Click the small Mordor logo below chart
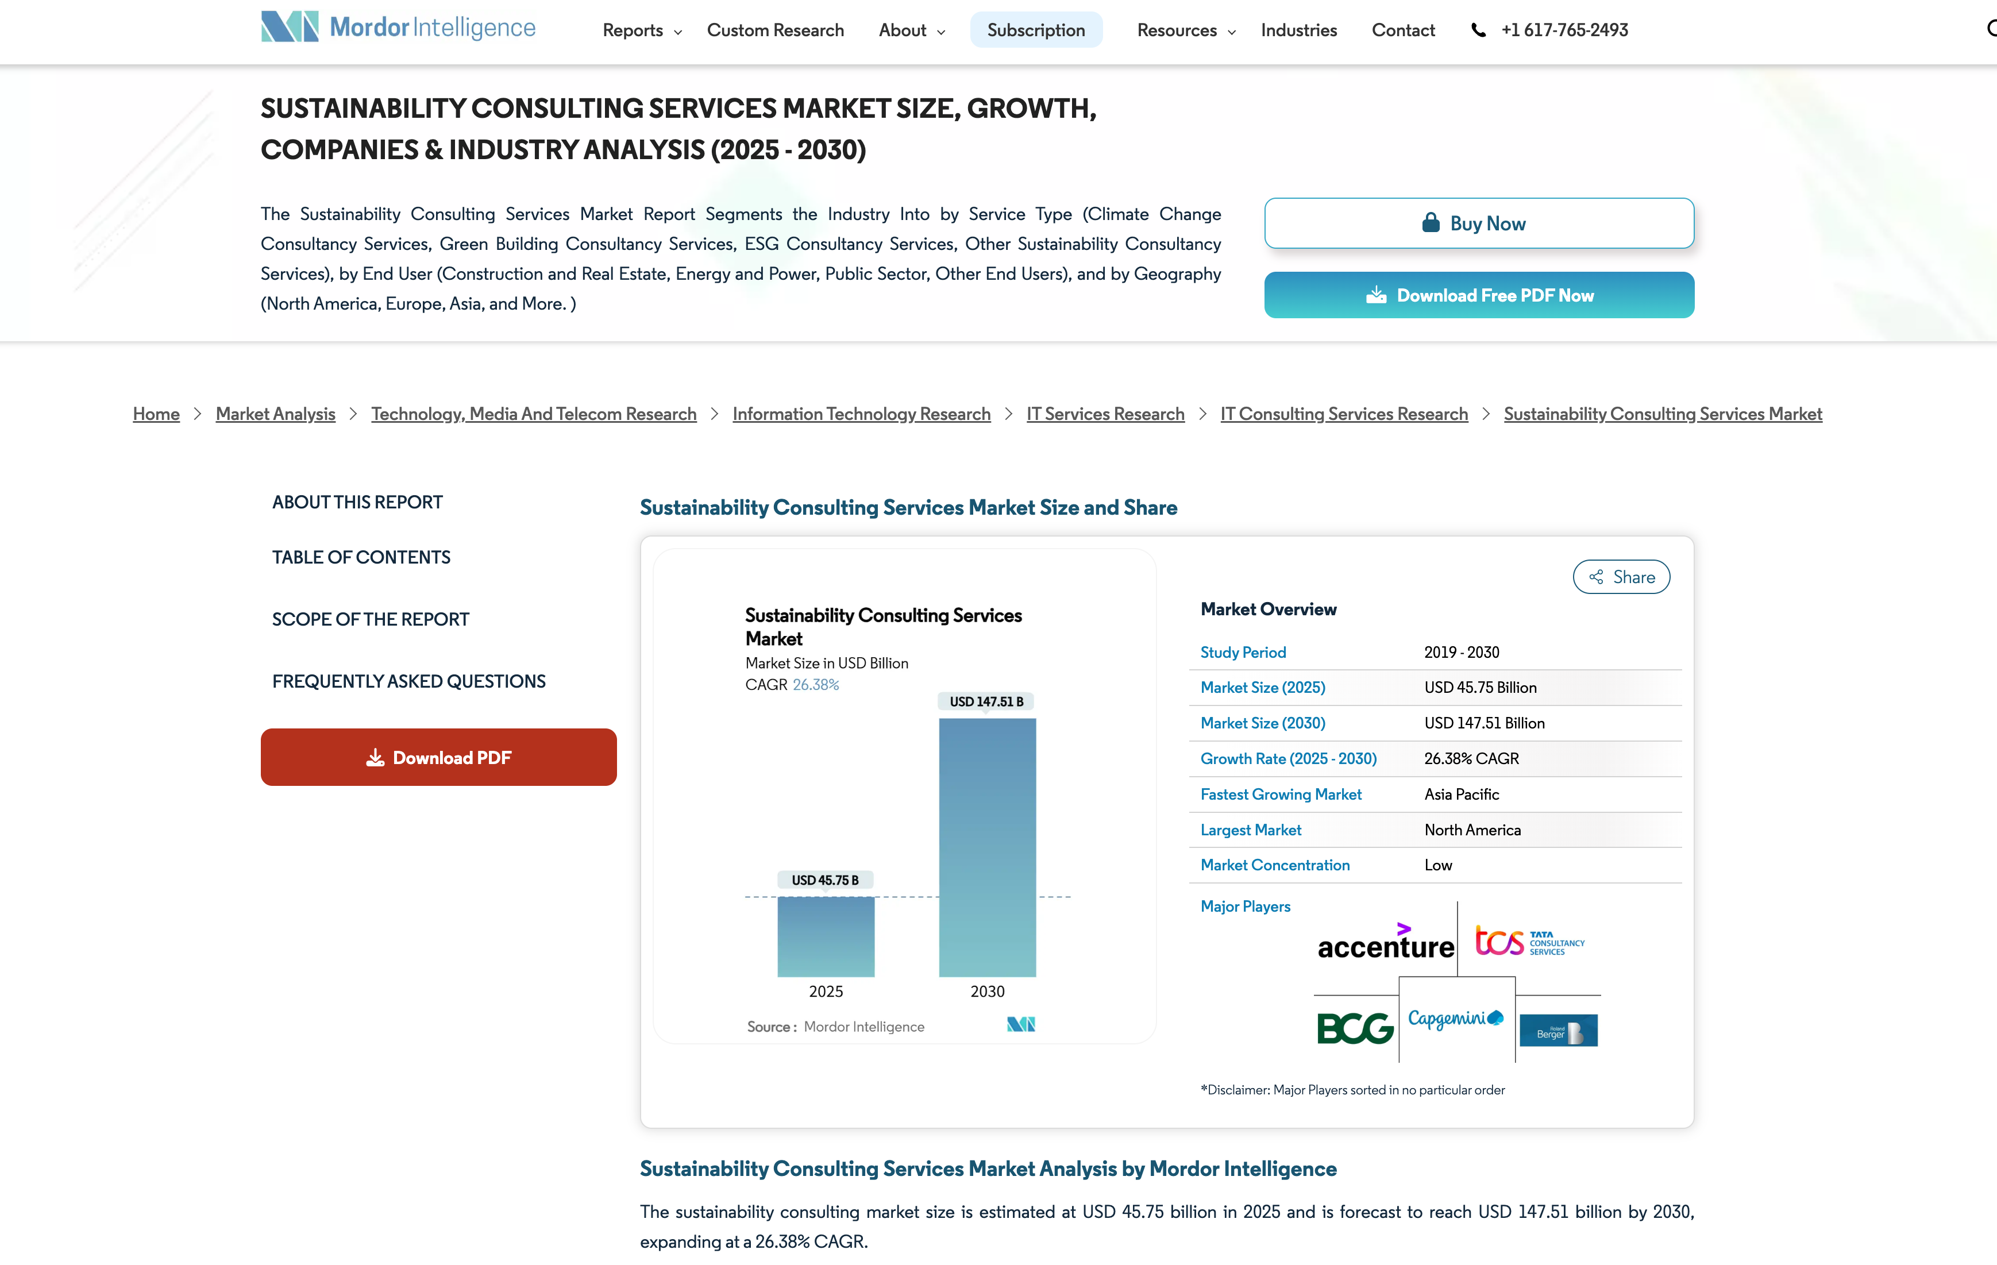Image resolution: width=1997 pixels, height=1265 pixels. coord(1020,1025)
